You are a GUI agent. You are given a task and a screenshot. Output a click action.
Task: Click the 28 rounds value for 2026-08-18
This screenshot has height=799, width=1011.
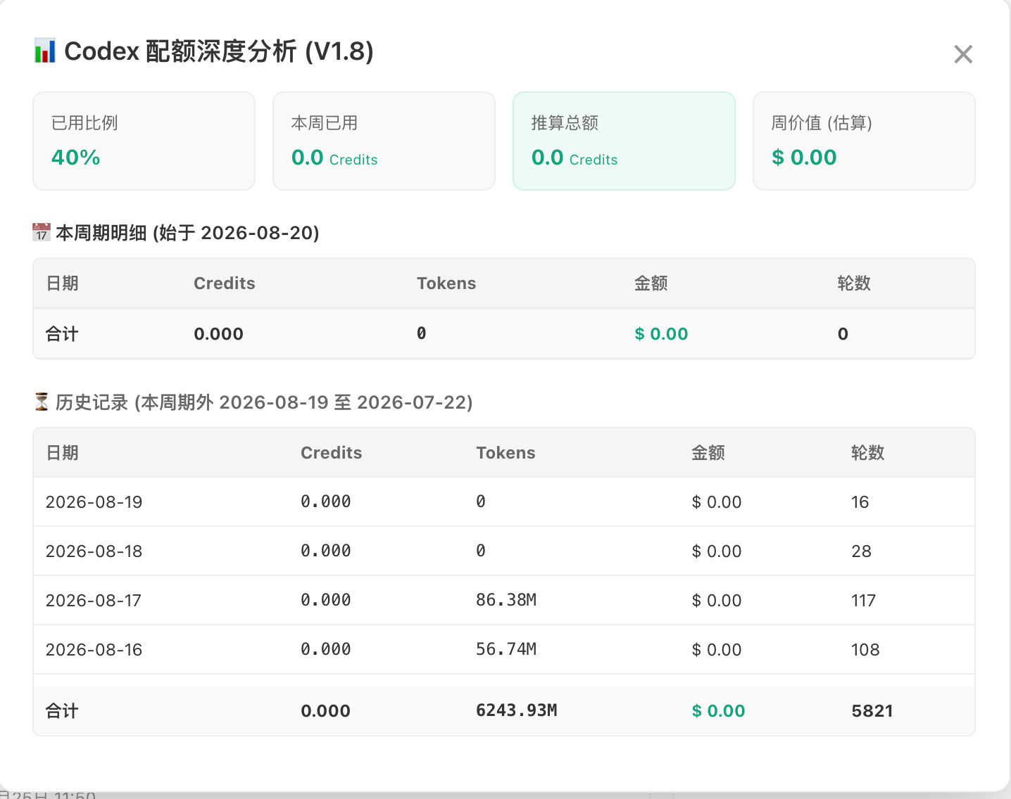coord(861,551)
